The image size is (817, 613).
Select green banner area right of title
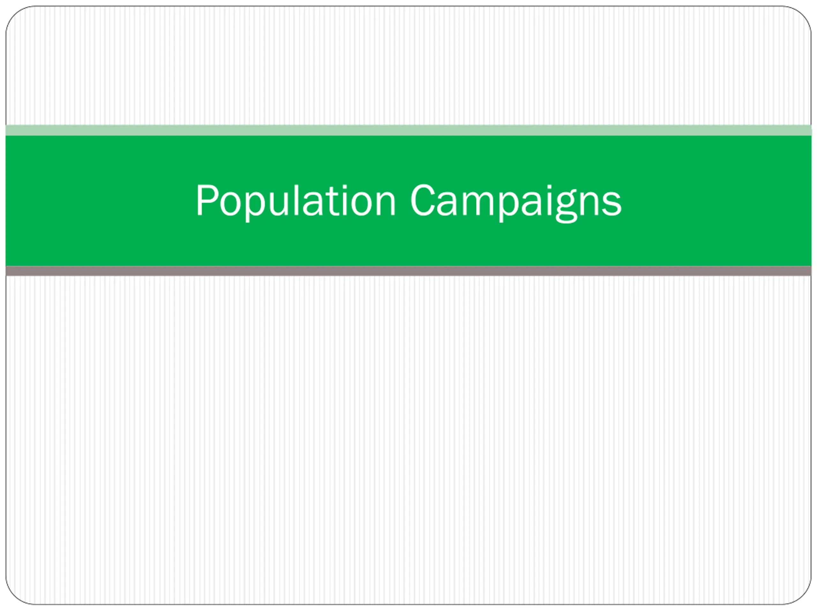(716, 201)
